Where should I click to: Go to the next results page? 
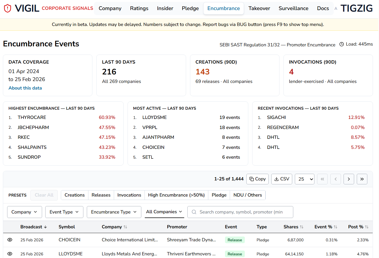(x=349, y=179)
